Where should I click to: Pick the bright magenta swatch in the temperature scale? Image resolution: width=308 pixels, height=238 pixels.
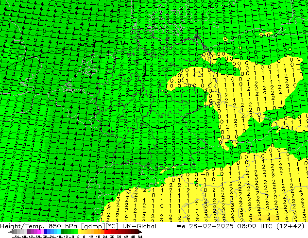point(39,232)
